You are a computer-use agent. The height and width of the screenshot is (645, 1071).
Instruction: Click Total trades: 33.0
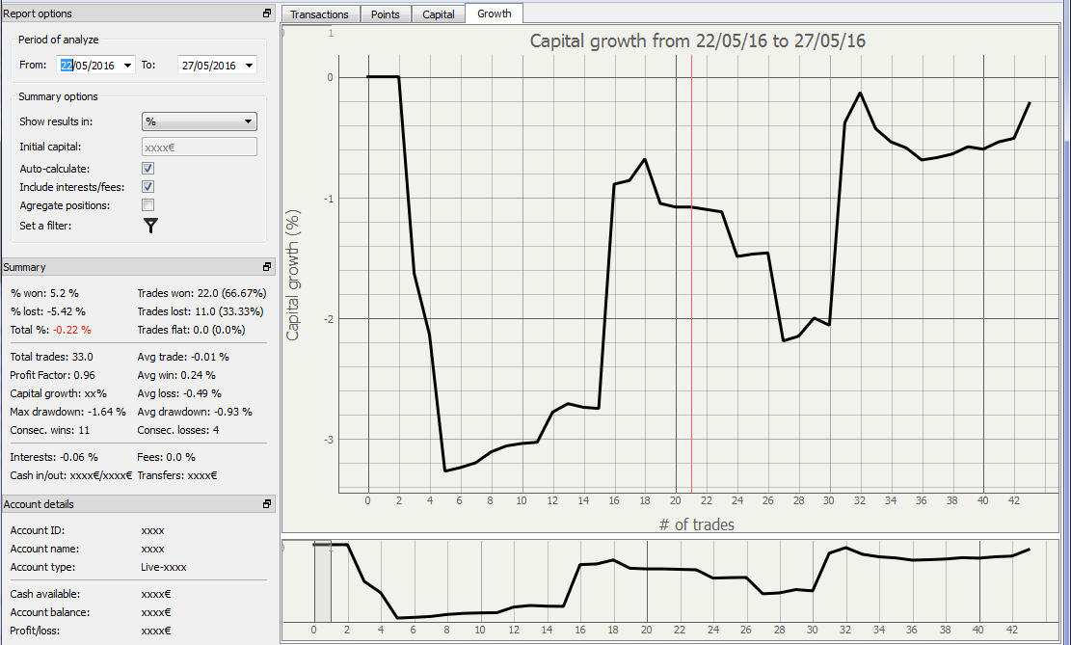tap(51, 357)
